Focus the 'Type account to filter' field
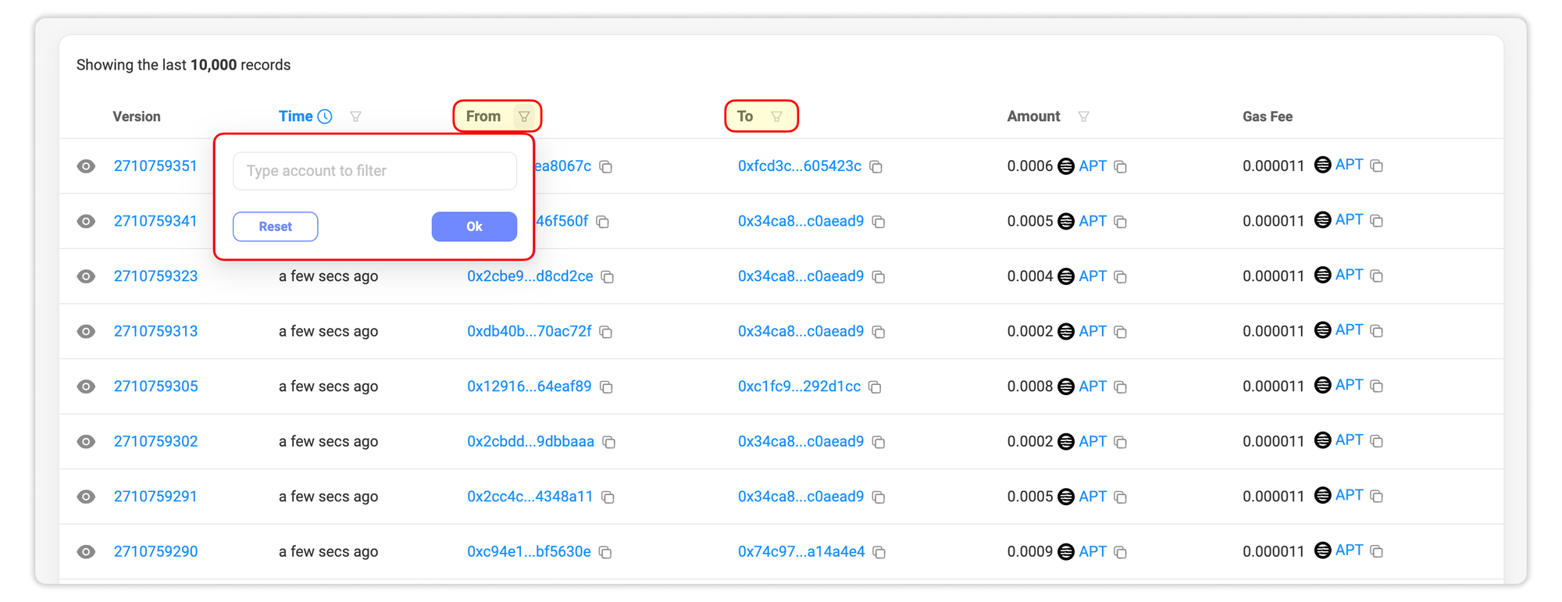 (x=375, y=171)
